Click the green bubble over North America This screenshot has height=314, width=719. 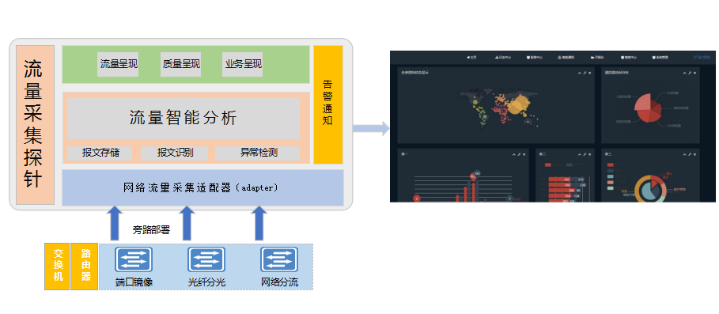coord(475,102)
